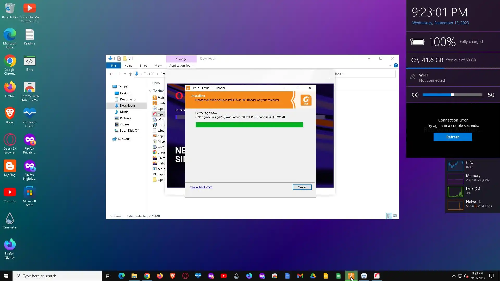The height and width of the screenshot is (281, 500).
Task: Expand the ribbon with the chevron
Action: click(x=390, y=66)
